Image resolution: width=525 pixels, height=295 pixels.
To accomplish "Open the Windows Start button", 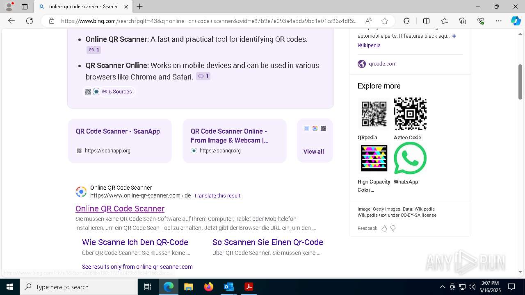I will [x=10, y=287].
